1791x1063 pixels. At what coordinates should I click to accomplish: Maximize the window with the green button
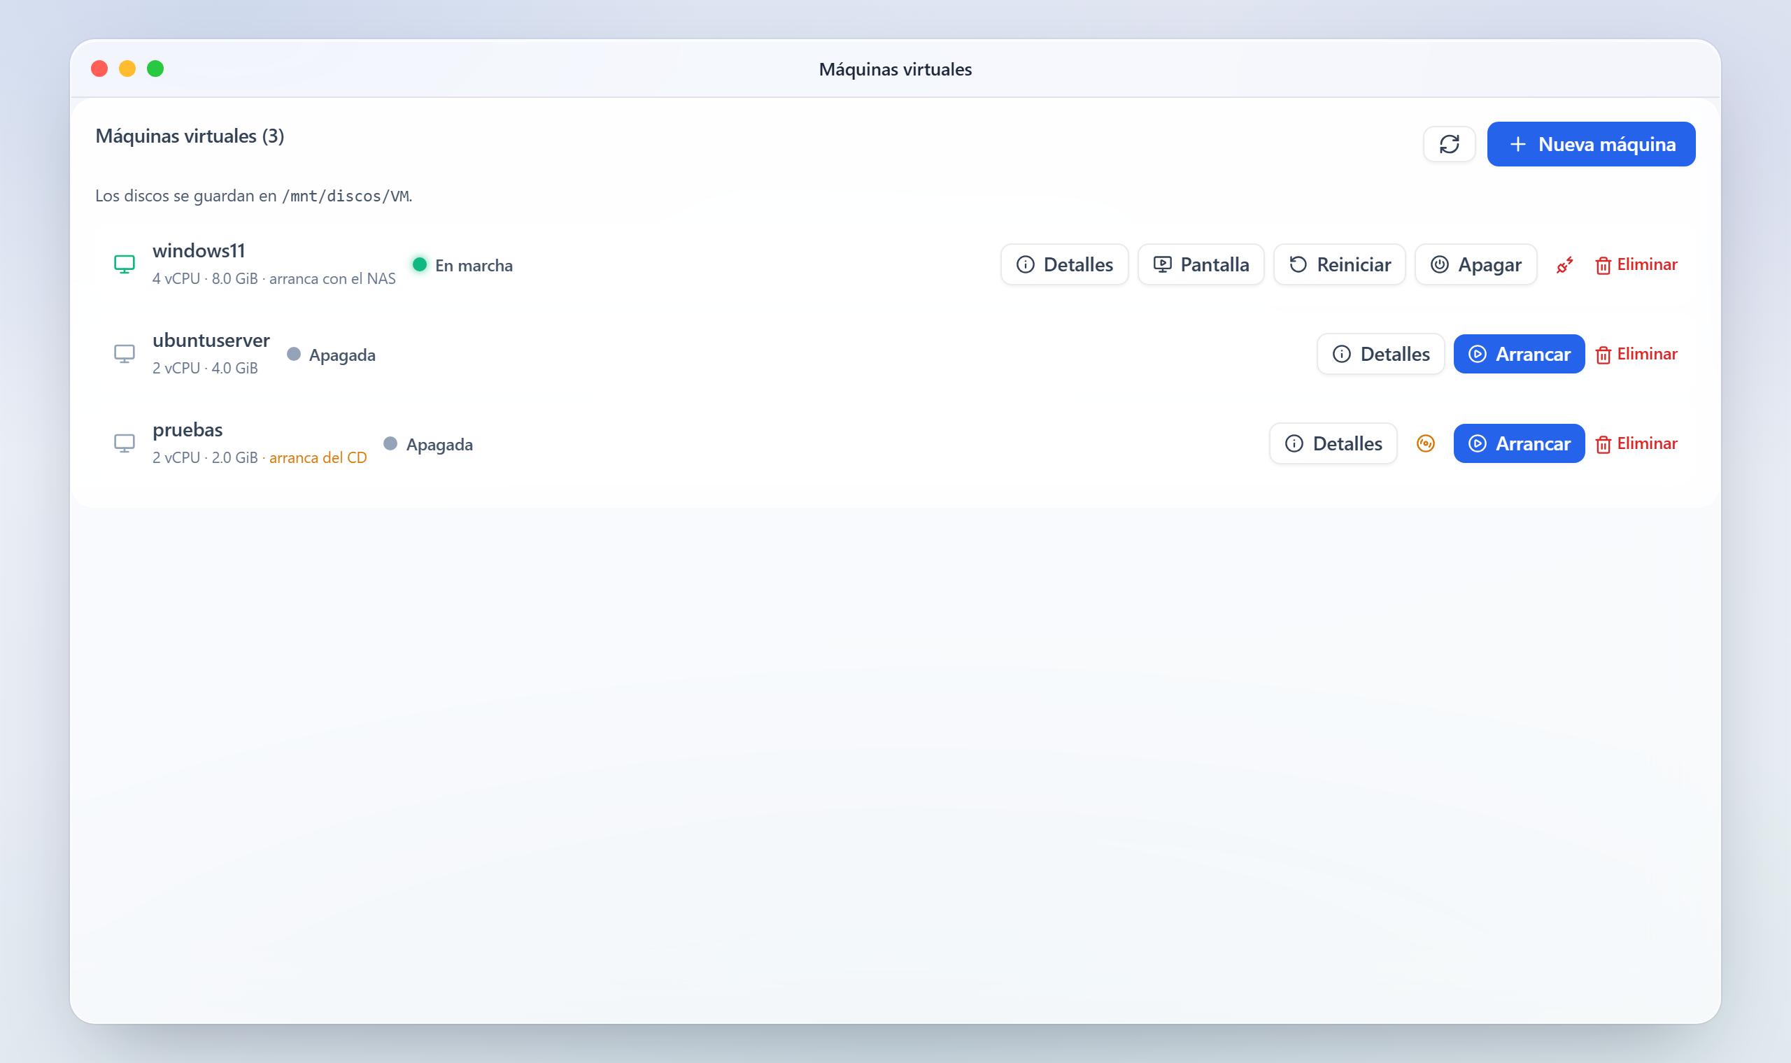[155, 69]
